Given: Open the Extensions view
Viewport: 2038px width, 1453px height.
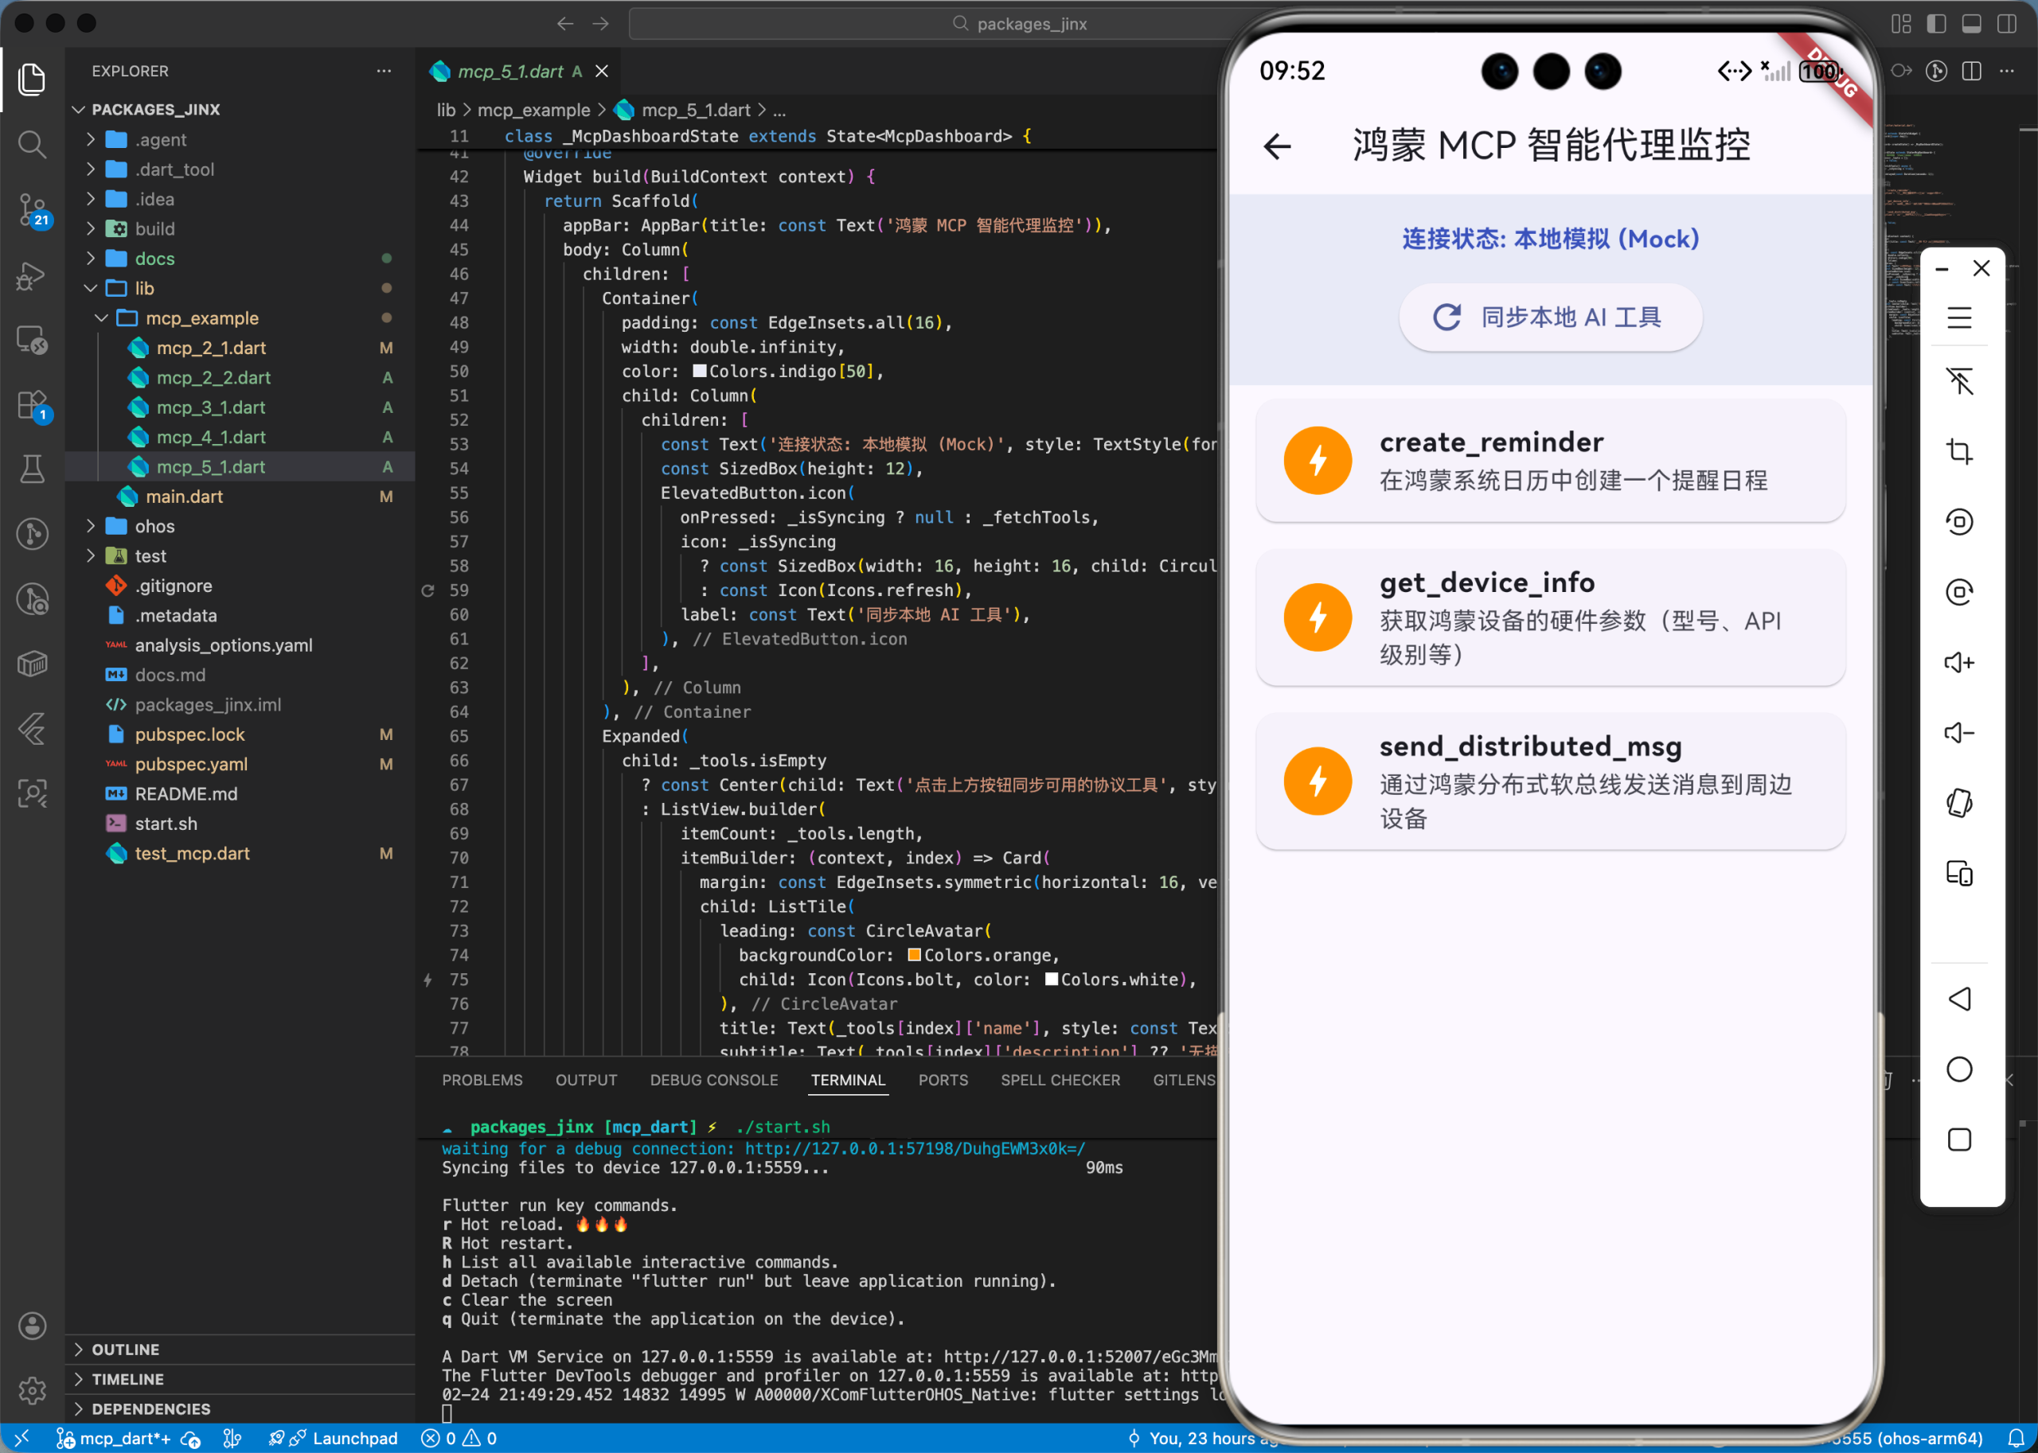Looking at the screenshot, I should click(x=32, y=404).
